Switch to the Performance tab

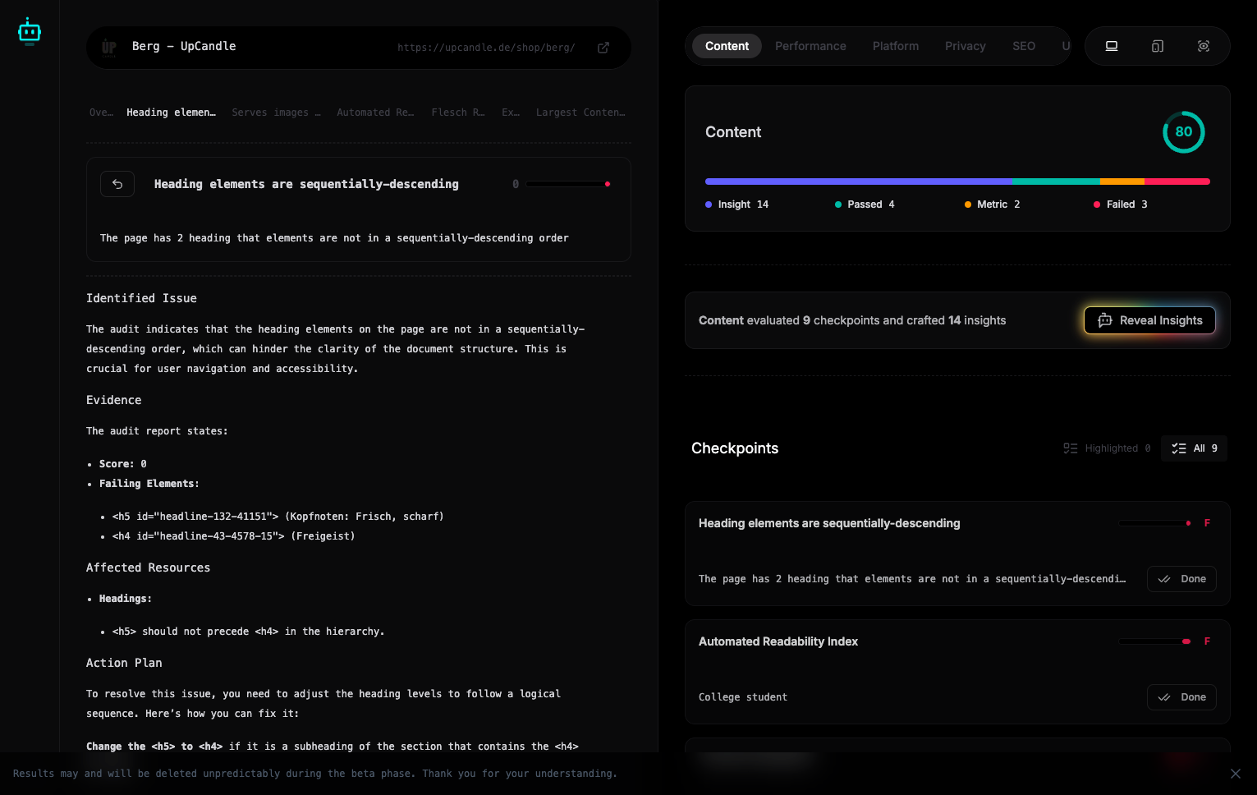point(810,46)
